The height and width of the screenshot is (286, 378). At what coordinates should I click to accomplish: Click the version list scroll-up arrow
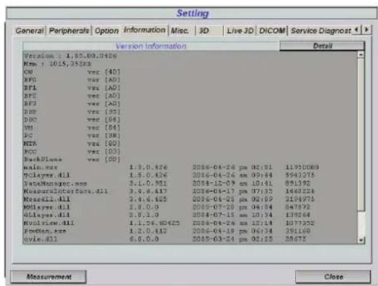[361, 55]
